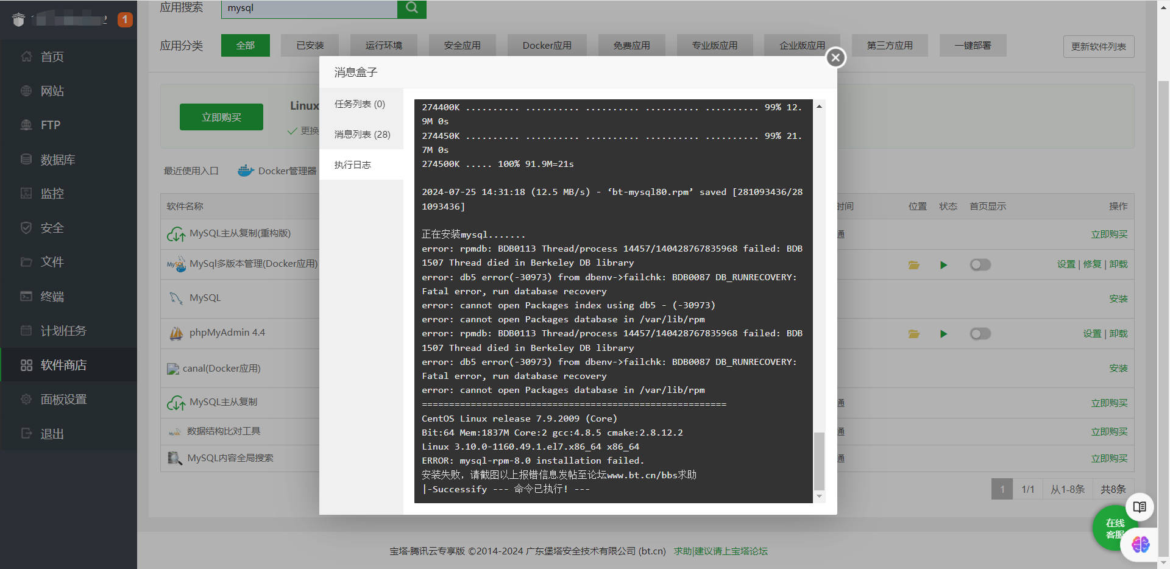Viewport: 1170px width, 569px height.
Task: Select the 专业版应用 category filter
Action: coord(715,46)
